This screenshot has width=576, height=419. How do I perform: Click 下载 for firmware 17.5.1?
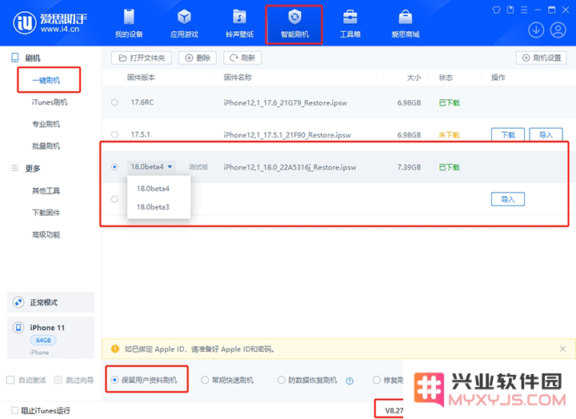[508, 135]
